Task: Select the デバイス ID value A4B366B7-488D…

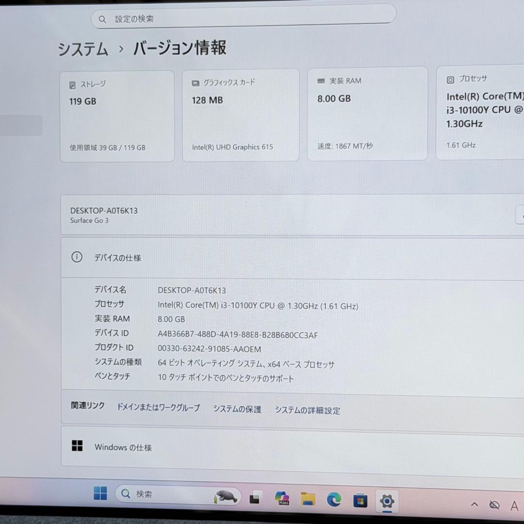Action: [x=238, y=335]
